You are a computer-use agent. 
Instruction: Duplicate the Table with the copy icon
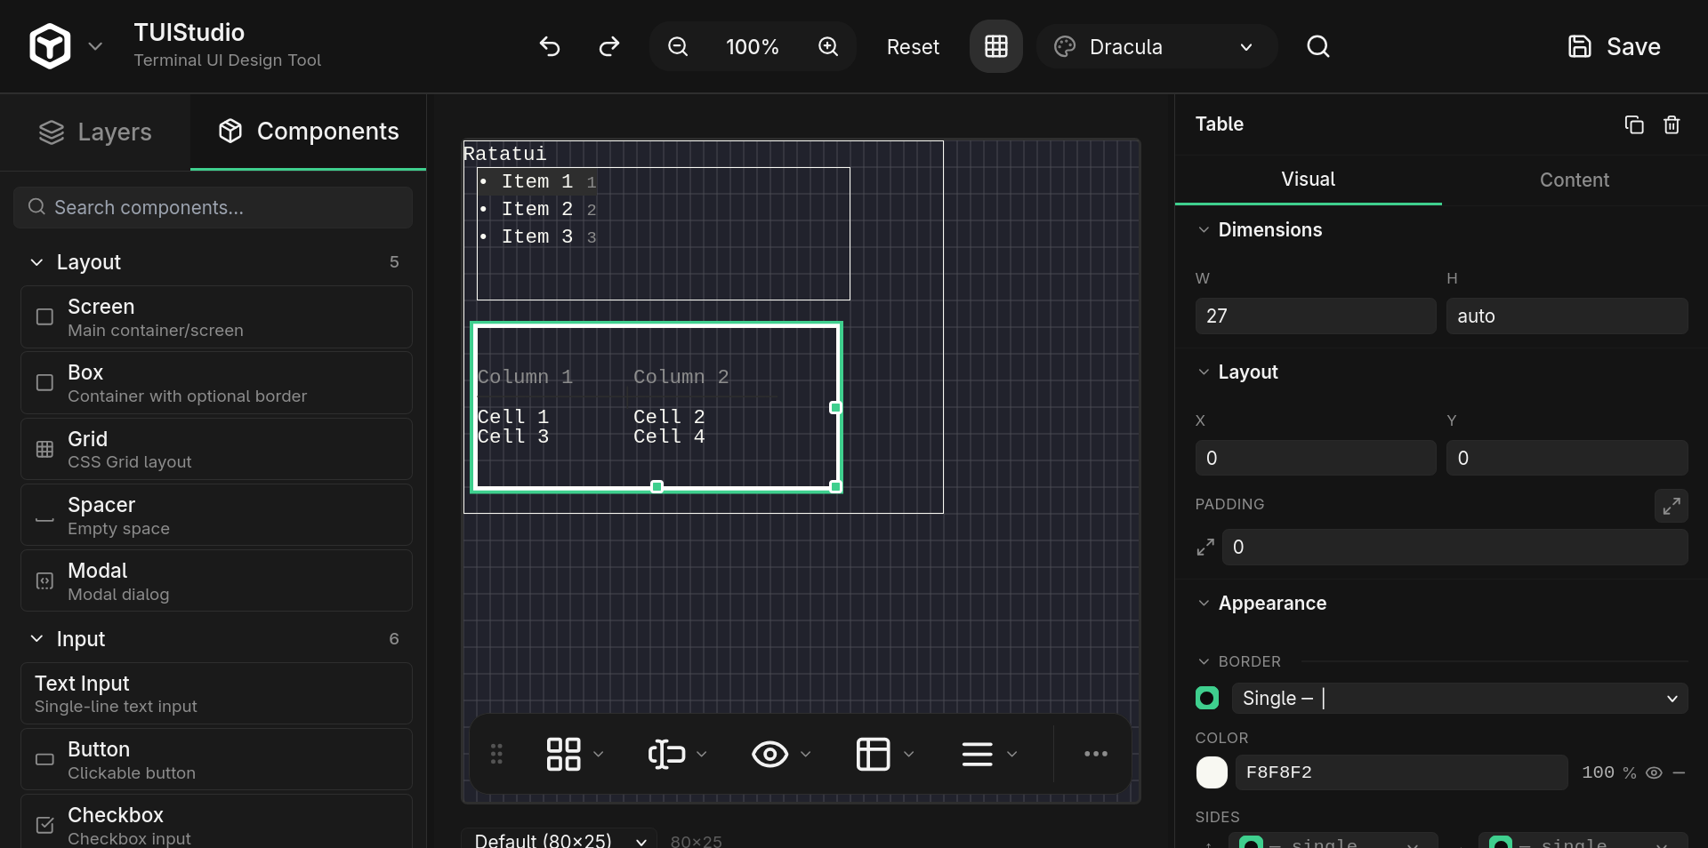coord(1633,124)
